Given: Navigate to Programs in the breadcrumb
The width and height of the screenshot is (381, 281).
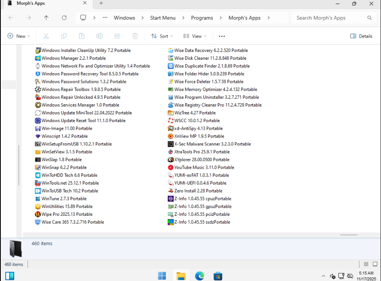Looking at the screenshot, I should click(202, 18).
